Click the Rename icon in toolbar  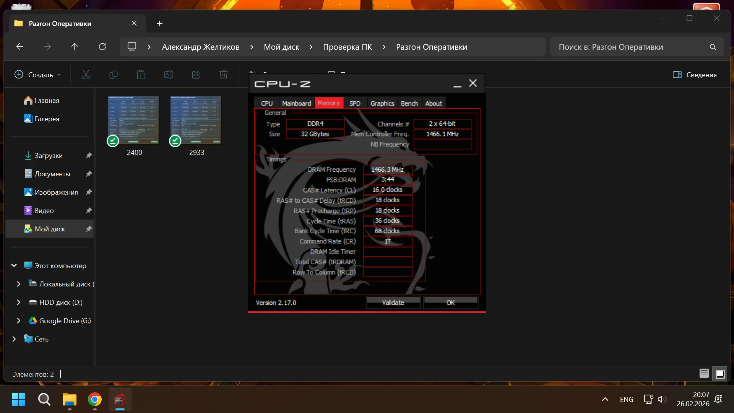click(169, 75)
